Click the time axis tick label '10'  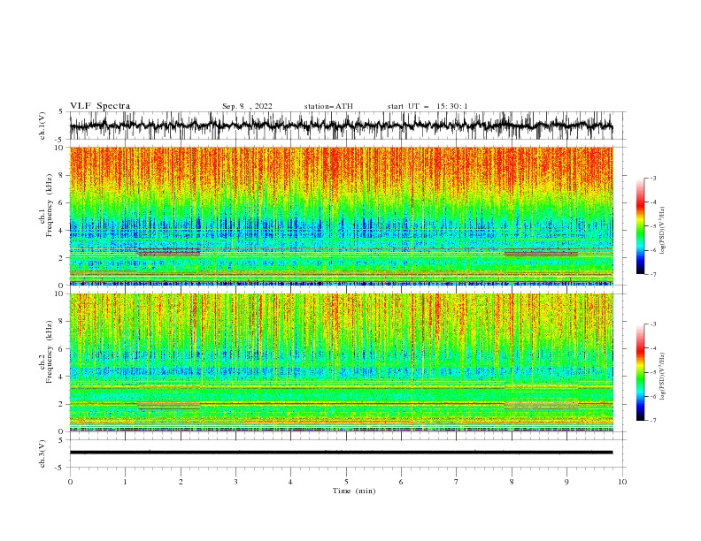622,482
